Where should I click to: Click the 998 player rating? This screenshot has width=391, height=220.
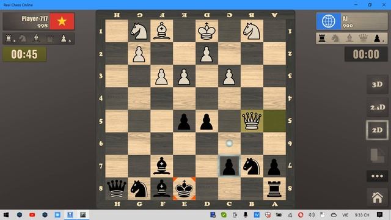coord(42,26)
